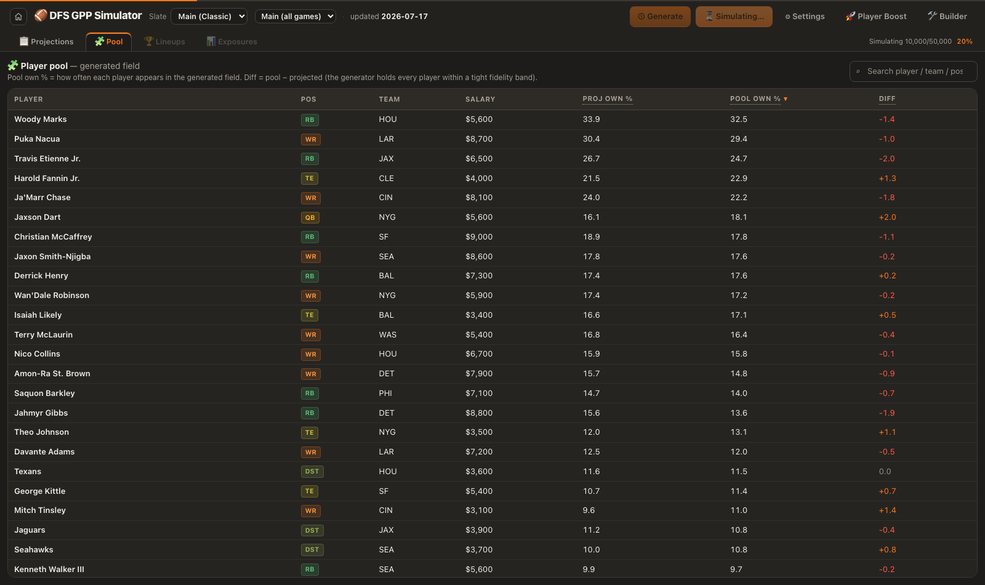Switch to the Exposures tab
The height and width of the screenshot is (585, 985).
pos(231,42)
